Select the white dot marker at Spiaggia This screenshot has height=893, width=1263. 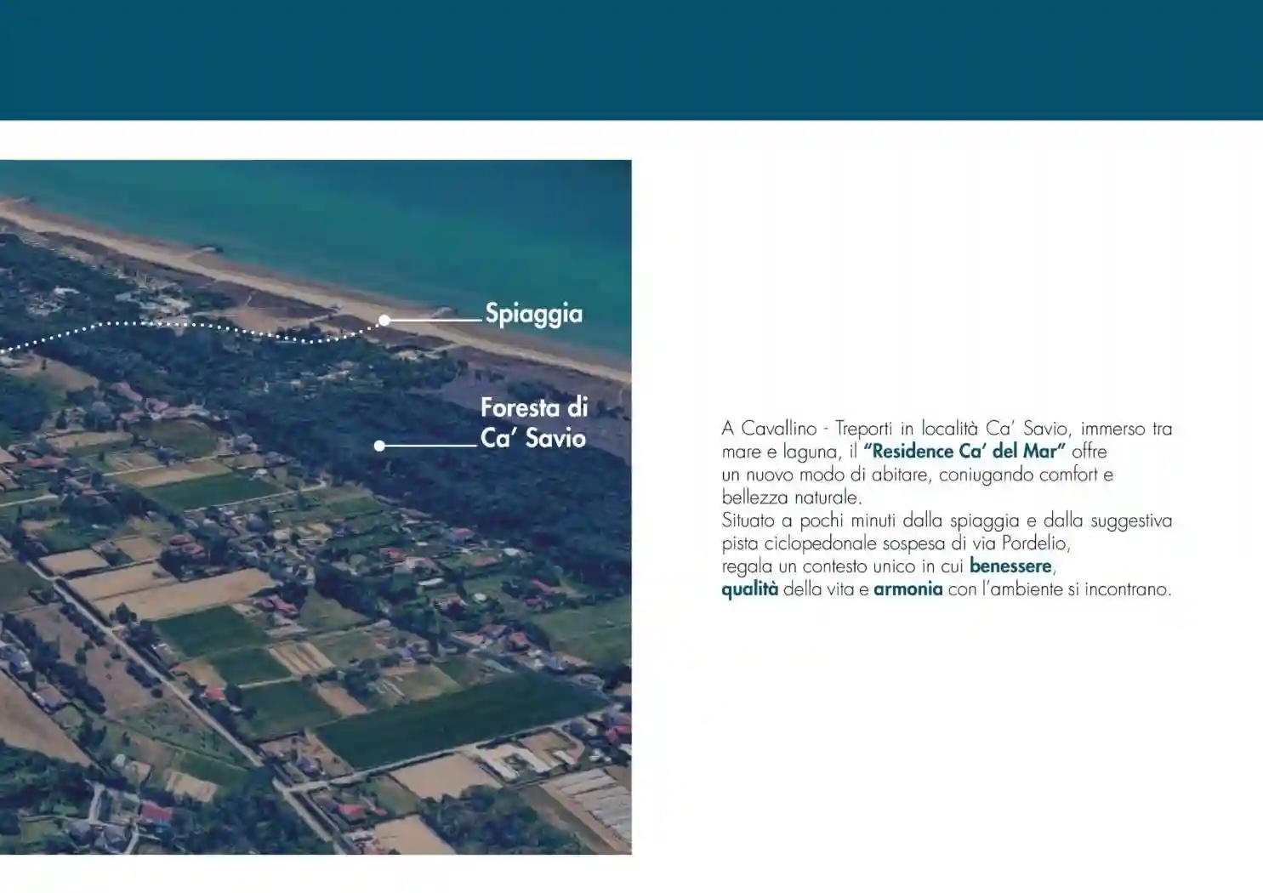click(384, 321)
